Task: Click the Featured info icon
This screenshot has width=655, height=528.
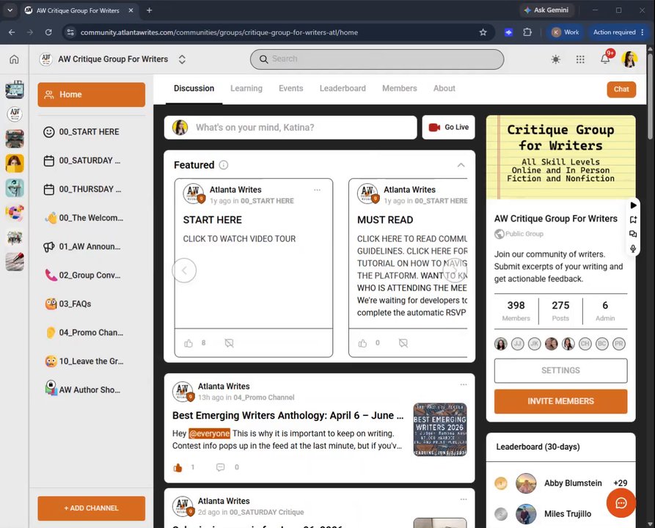Action: pos(224,165)
